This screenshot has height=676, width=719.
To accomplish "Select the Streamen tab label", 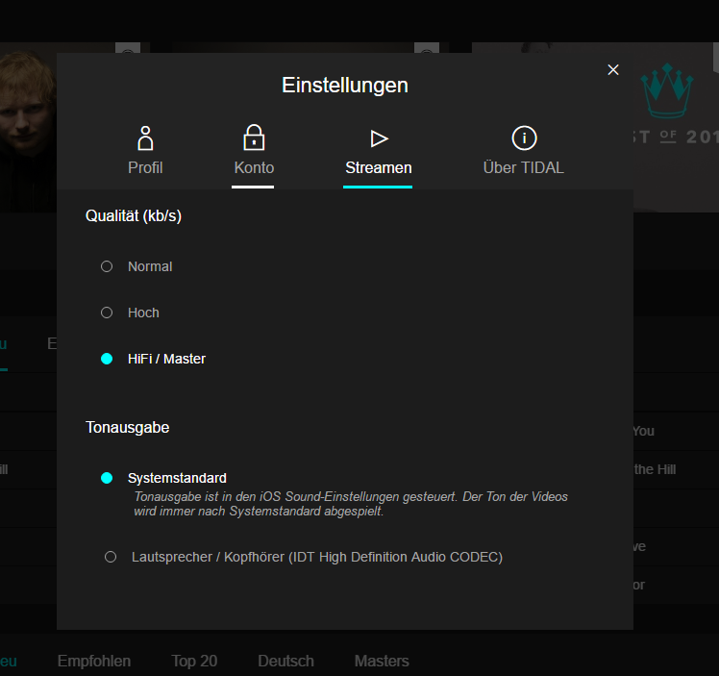I will tap(379, 168).
